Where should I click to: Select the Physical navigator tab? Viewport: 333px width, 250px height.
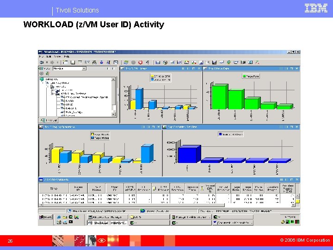point(49,120)
